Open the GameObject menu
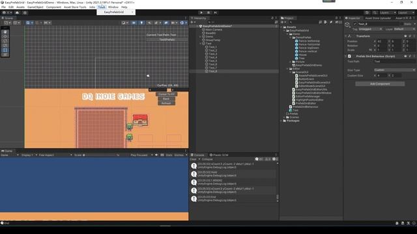Viewport: 417px width, 234px height. click(35, 7)
